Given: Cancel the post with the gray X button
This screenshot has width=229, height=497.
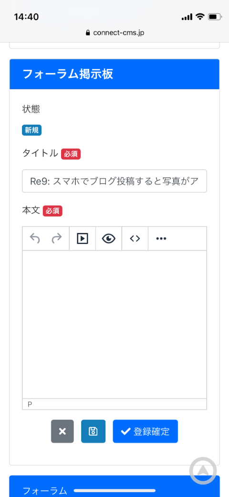Looking at the screenshot, I should pyautogui.click(x=62, y=431).
